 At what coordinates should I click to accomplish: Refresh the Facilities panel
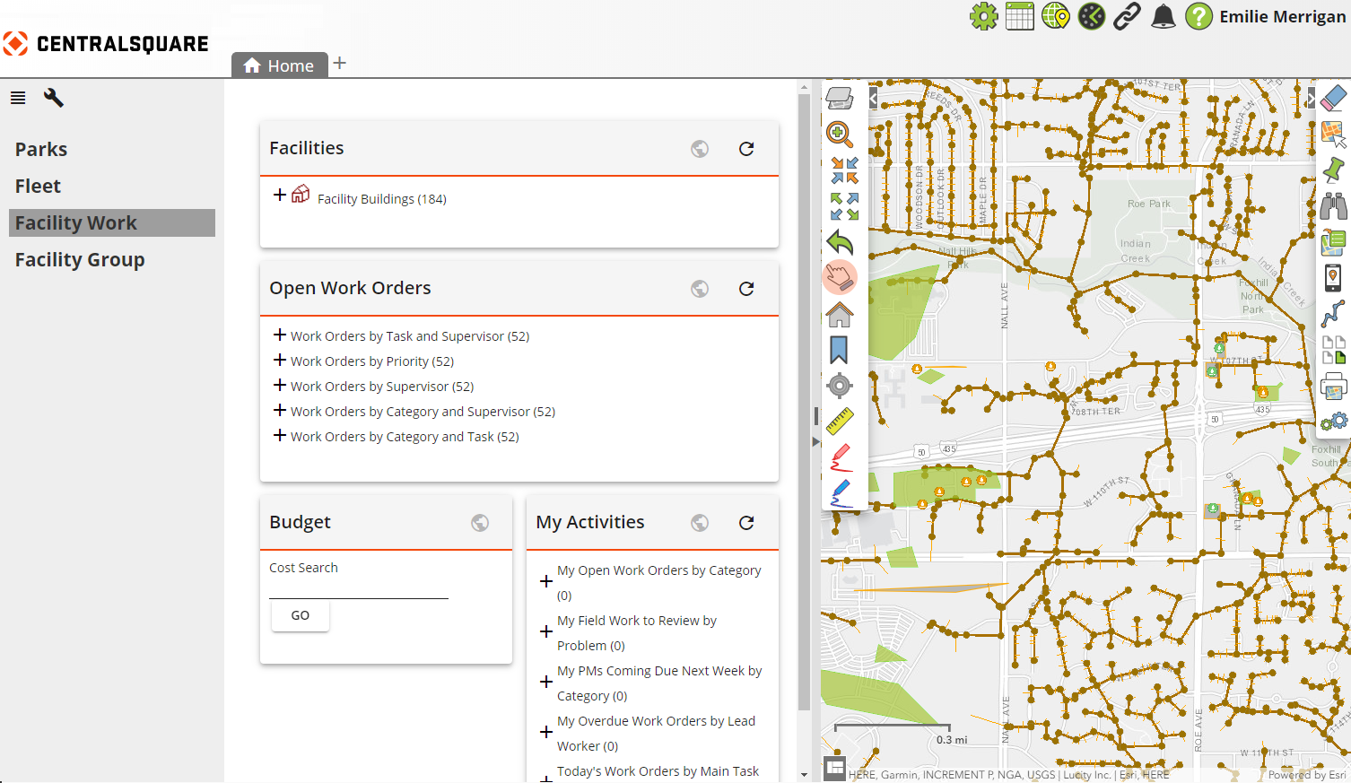[x=746, y=149]
